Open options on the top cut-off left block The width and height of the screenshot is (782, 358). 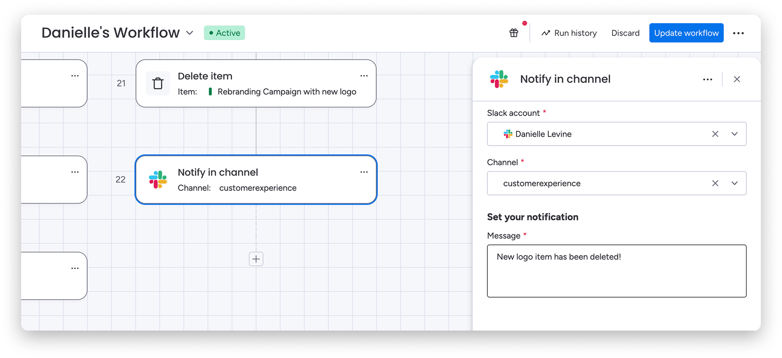click(75, 76)
